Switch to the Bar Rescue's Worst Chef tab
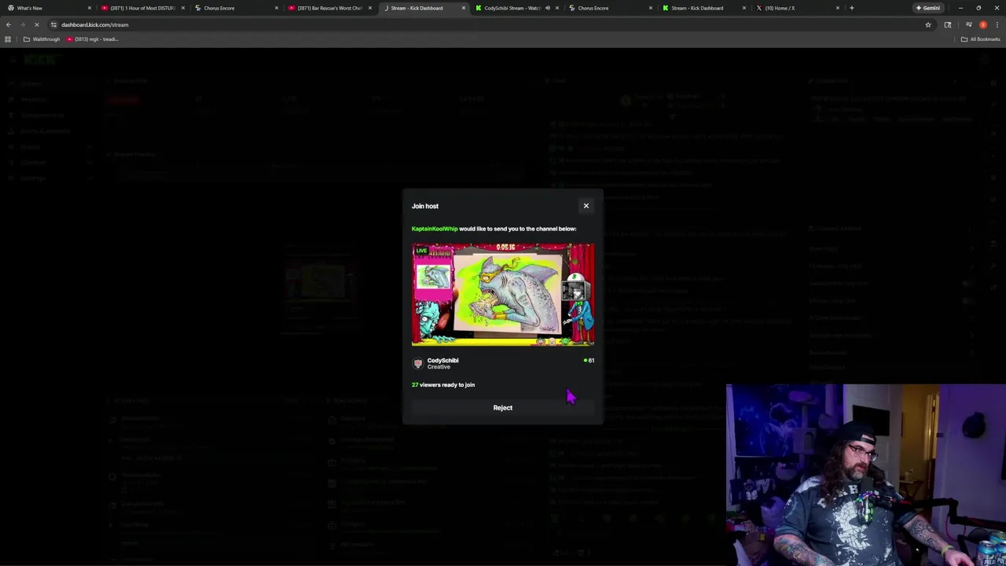 [x=329, y=8]
